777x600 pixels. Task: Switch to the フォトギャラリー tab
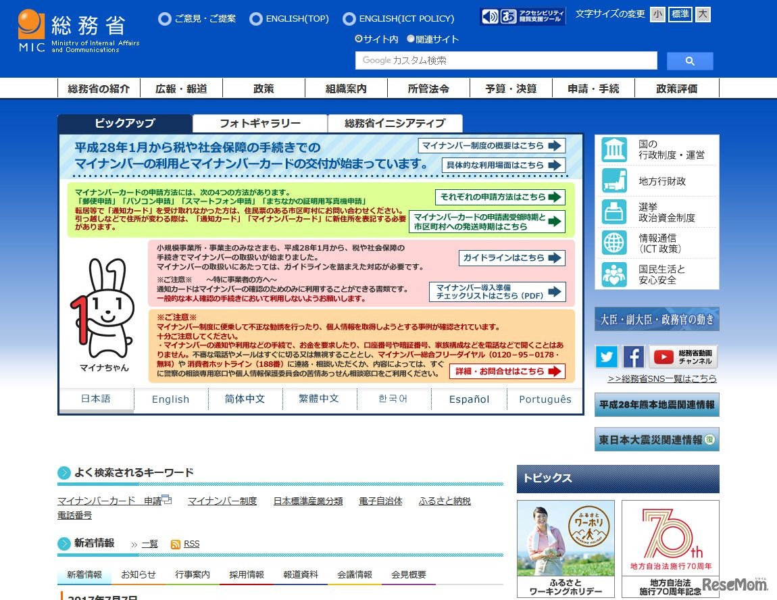point(259,124)
